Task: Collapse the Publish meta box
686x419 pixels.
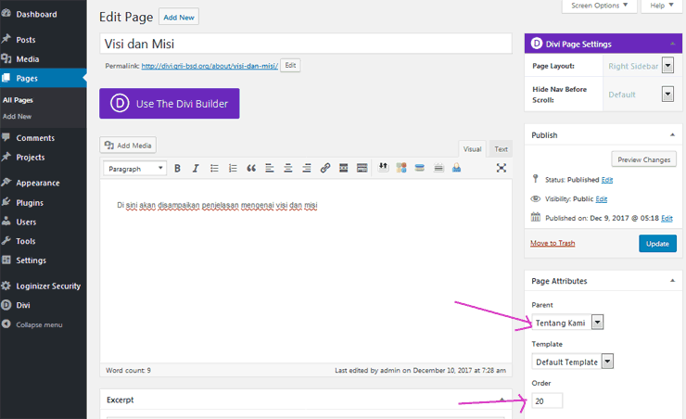Action: click(x=672, y=135)
